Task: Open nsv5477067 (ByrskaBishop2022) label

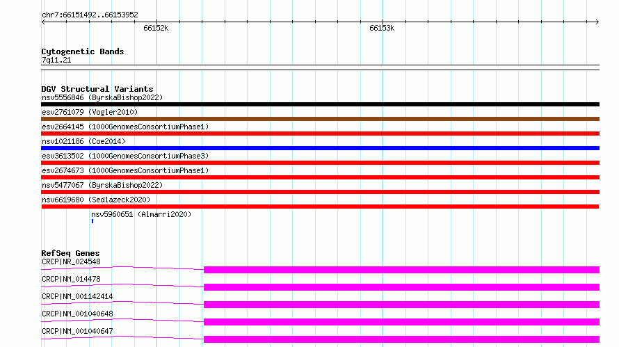Action: tap(102, 185)
